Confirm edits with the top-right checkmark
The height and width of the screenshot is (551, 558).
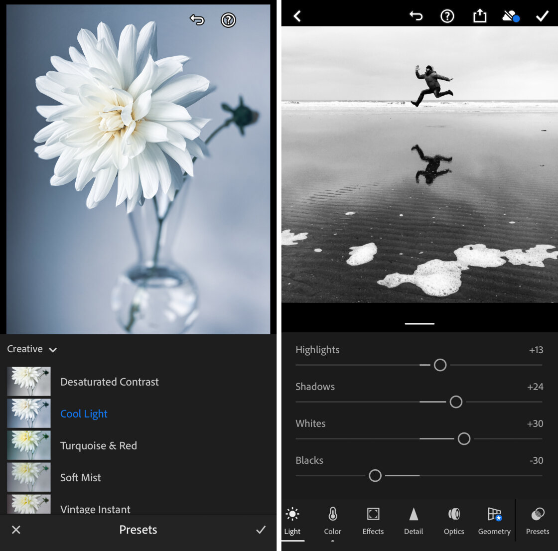coord(542,16)
